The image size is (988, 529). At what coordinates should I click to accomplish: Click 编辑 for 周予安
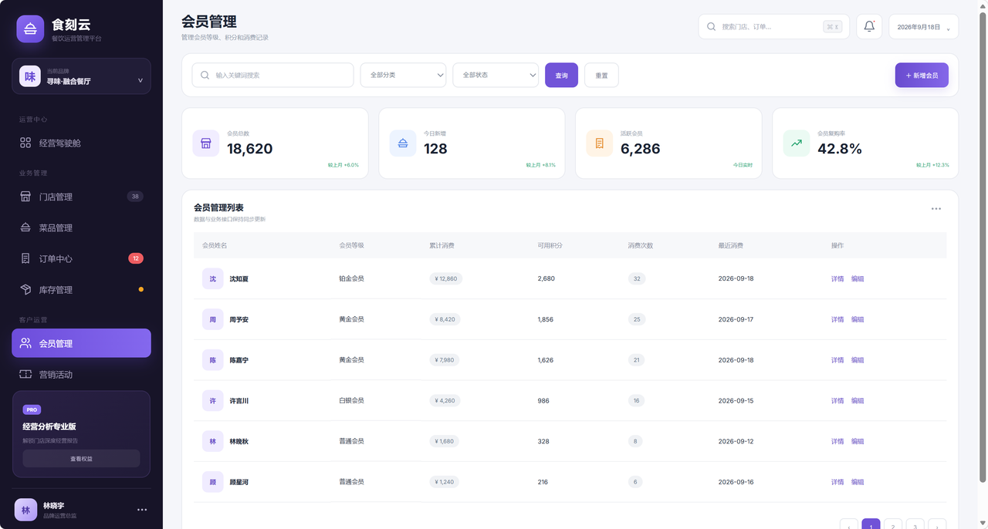[858, 319]
